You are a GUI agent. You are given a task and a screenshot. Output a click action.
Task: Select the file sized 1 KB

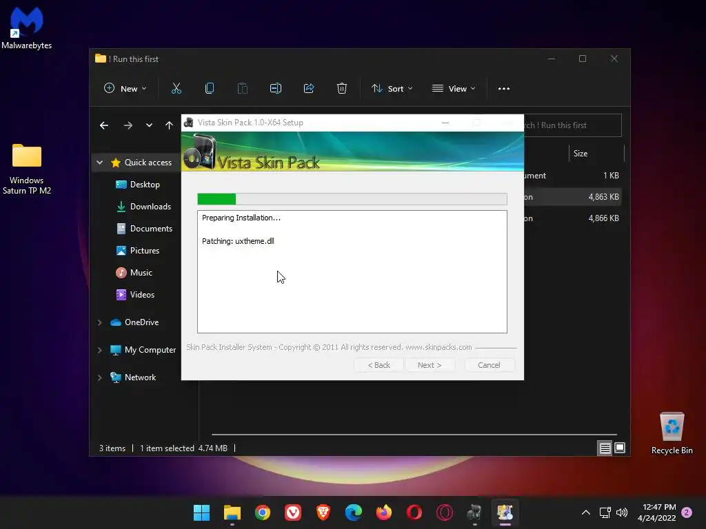coord(573,176)
